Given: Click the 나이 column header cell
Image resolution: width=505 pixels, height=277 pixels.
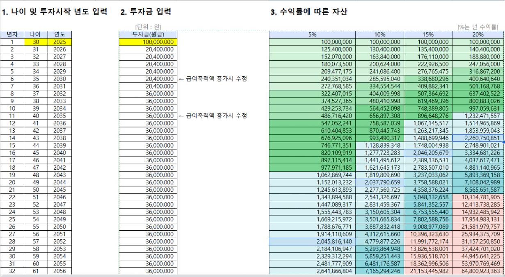Looking at the screenshot, I should pos(36,34).
